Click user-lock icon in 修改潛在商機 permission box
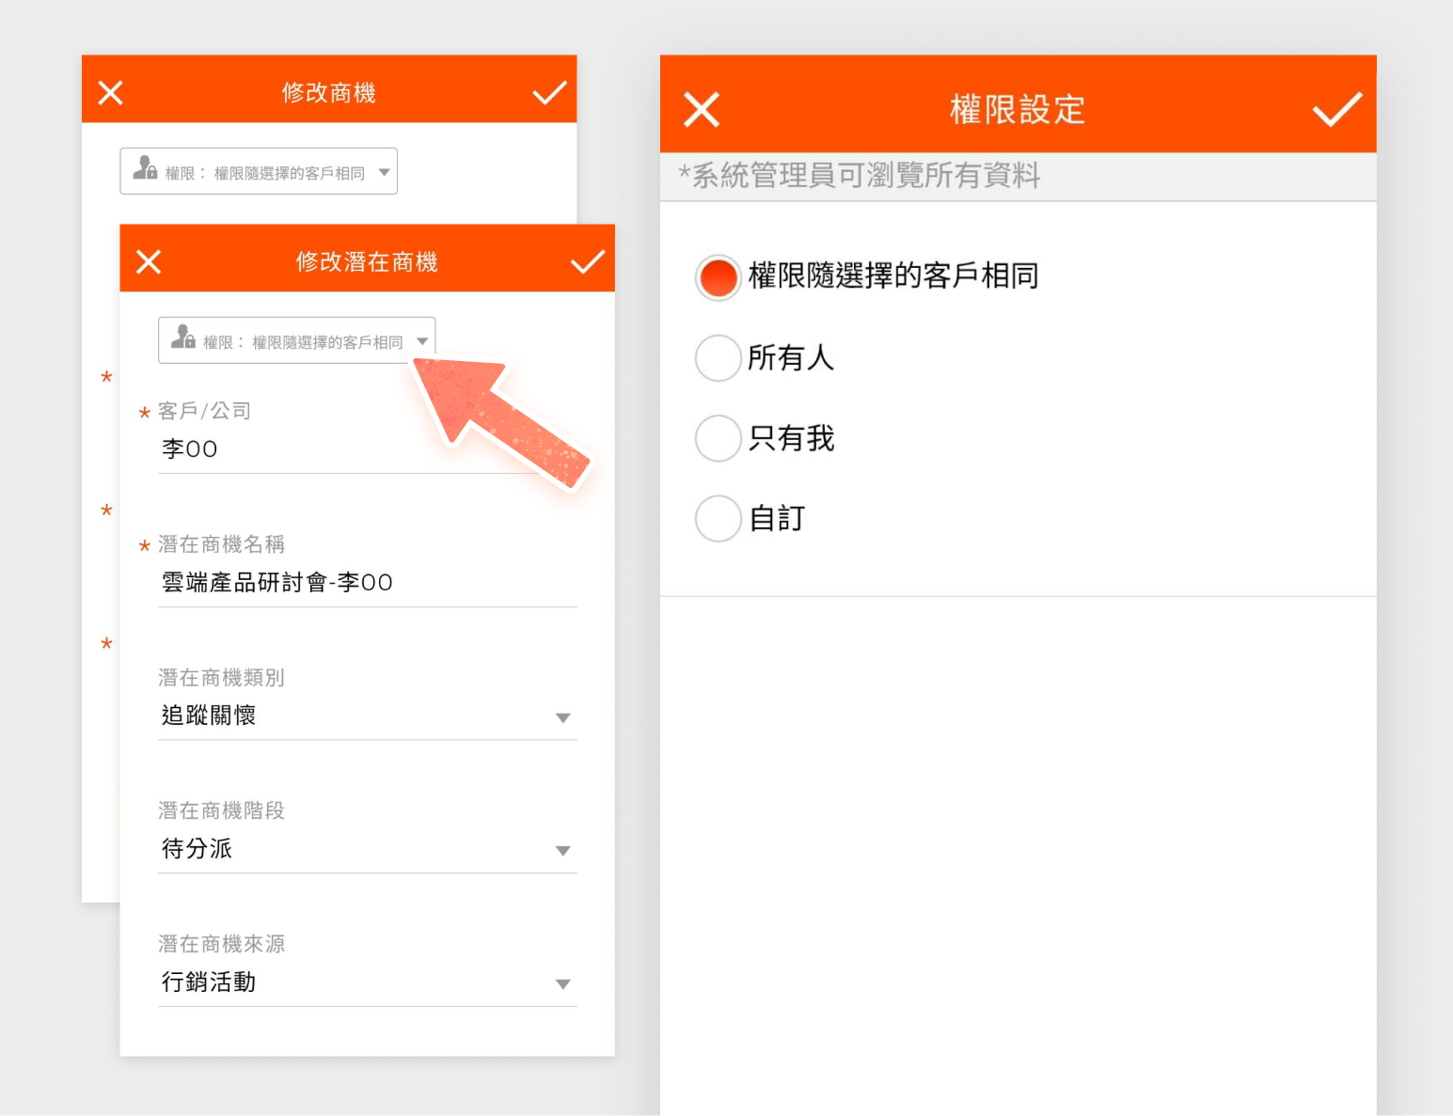The width and height of the screenshot is (1453, 1116). [x=183, y=338]
